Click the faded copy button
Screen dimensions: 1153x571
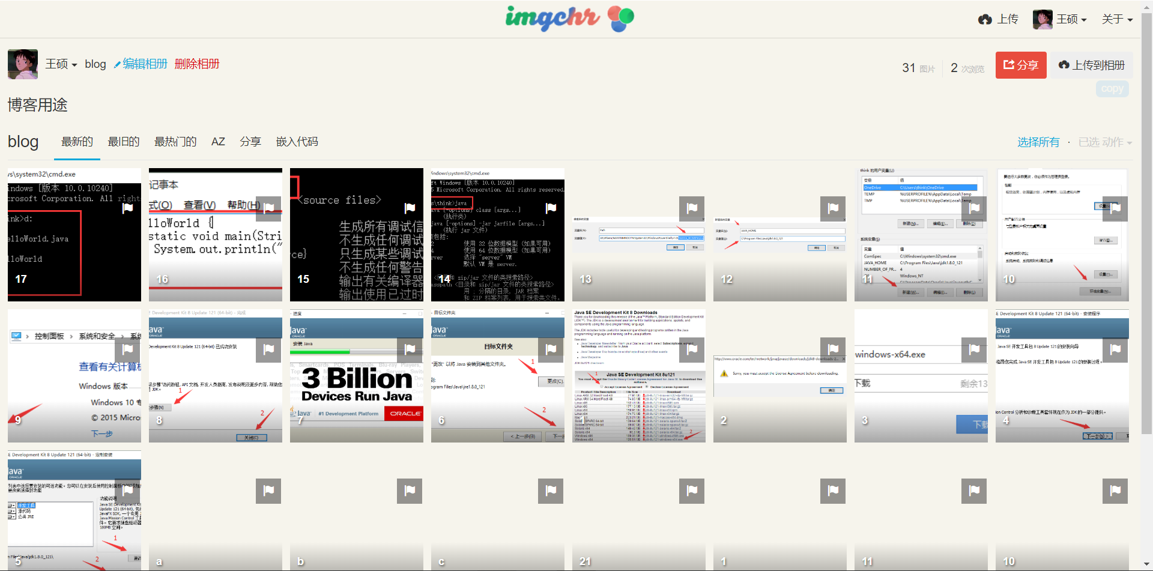[1112, 89]
